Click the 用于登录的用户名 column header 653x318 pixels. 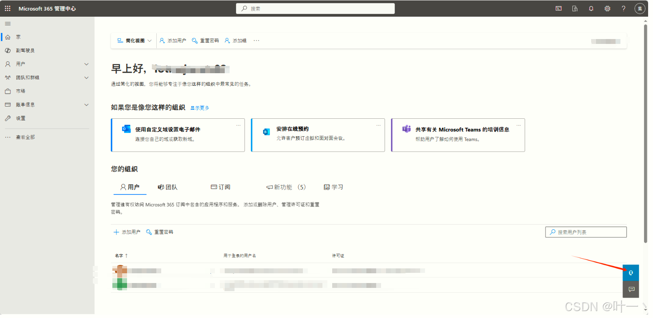click(240, 256)
